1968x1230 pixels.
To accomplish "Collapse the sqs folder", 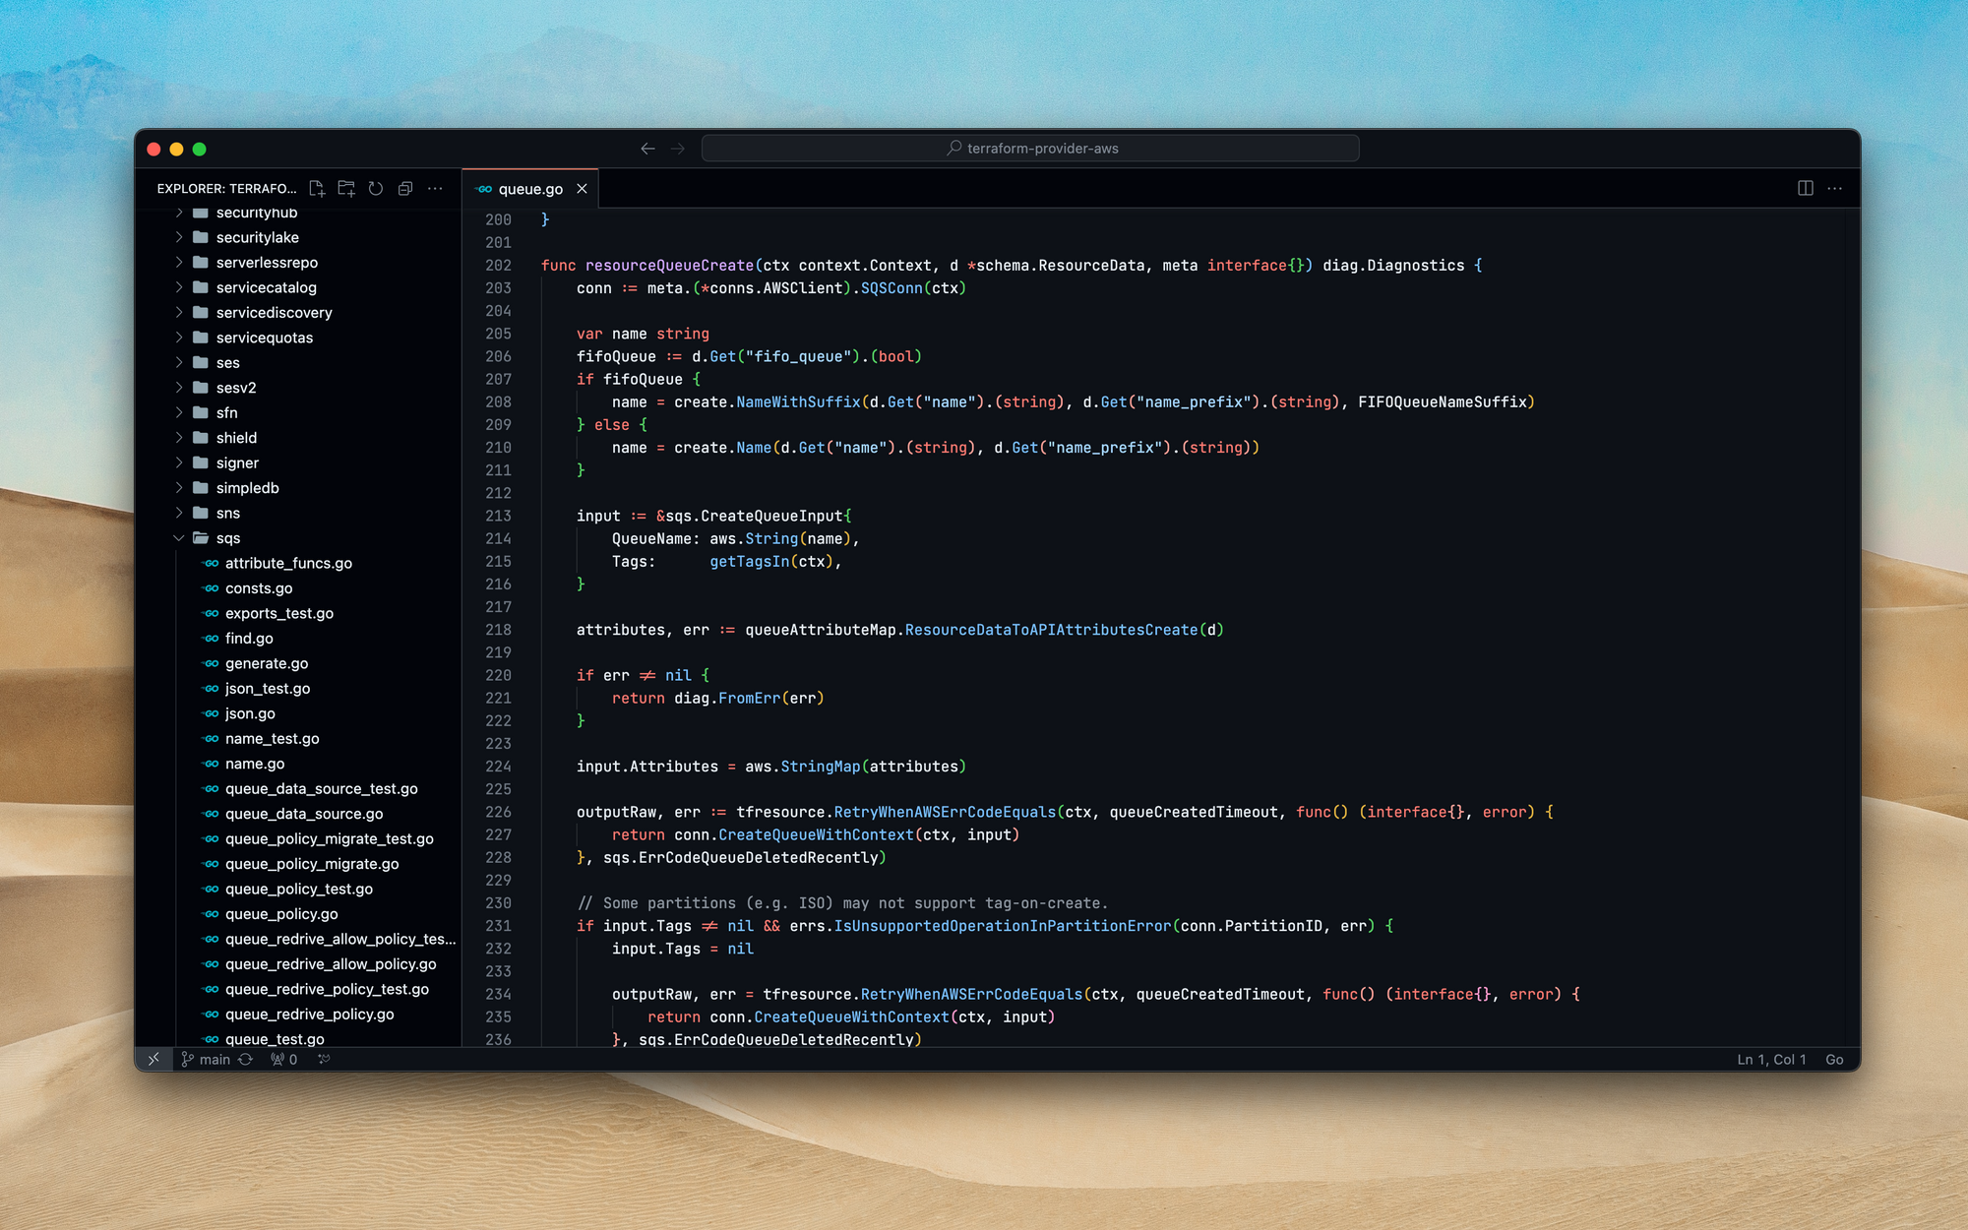I will click(228, 538).
